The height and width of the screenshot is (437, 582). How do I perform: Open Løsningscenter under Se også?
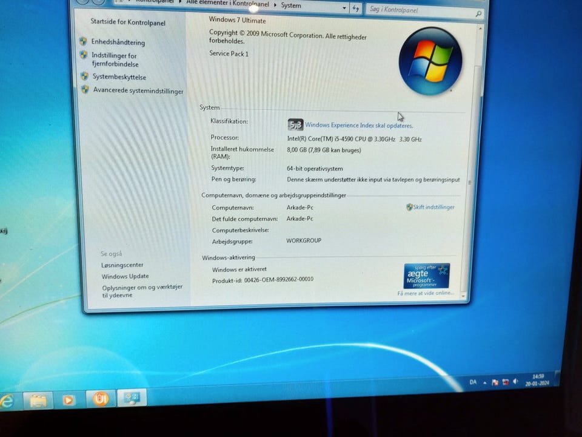[x=122, y=265]
